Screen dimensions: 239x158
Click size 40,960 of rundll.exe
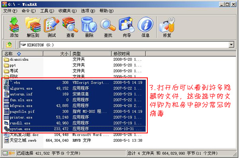tap(62, 123)
